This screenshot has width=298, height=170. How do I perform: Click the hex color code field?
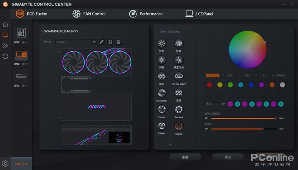tap(280, 76)
